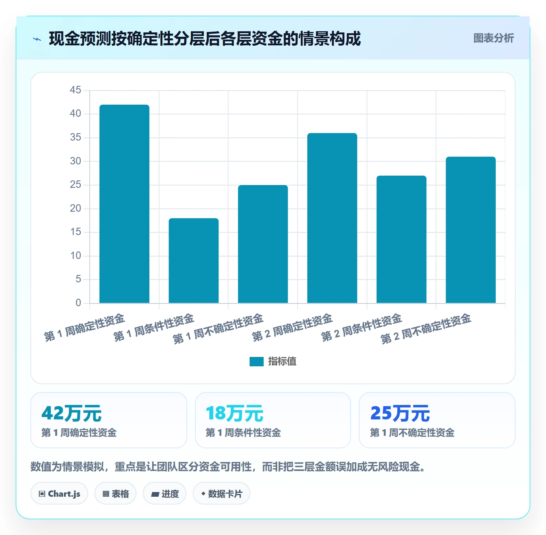Open the 42万元 data card
This screenshot has height=535, width=546.
[109, 420]
